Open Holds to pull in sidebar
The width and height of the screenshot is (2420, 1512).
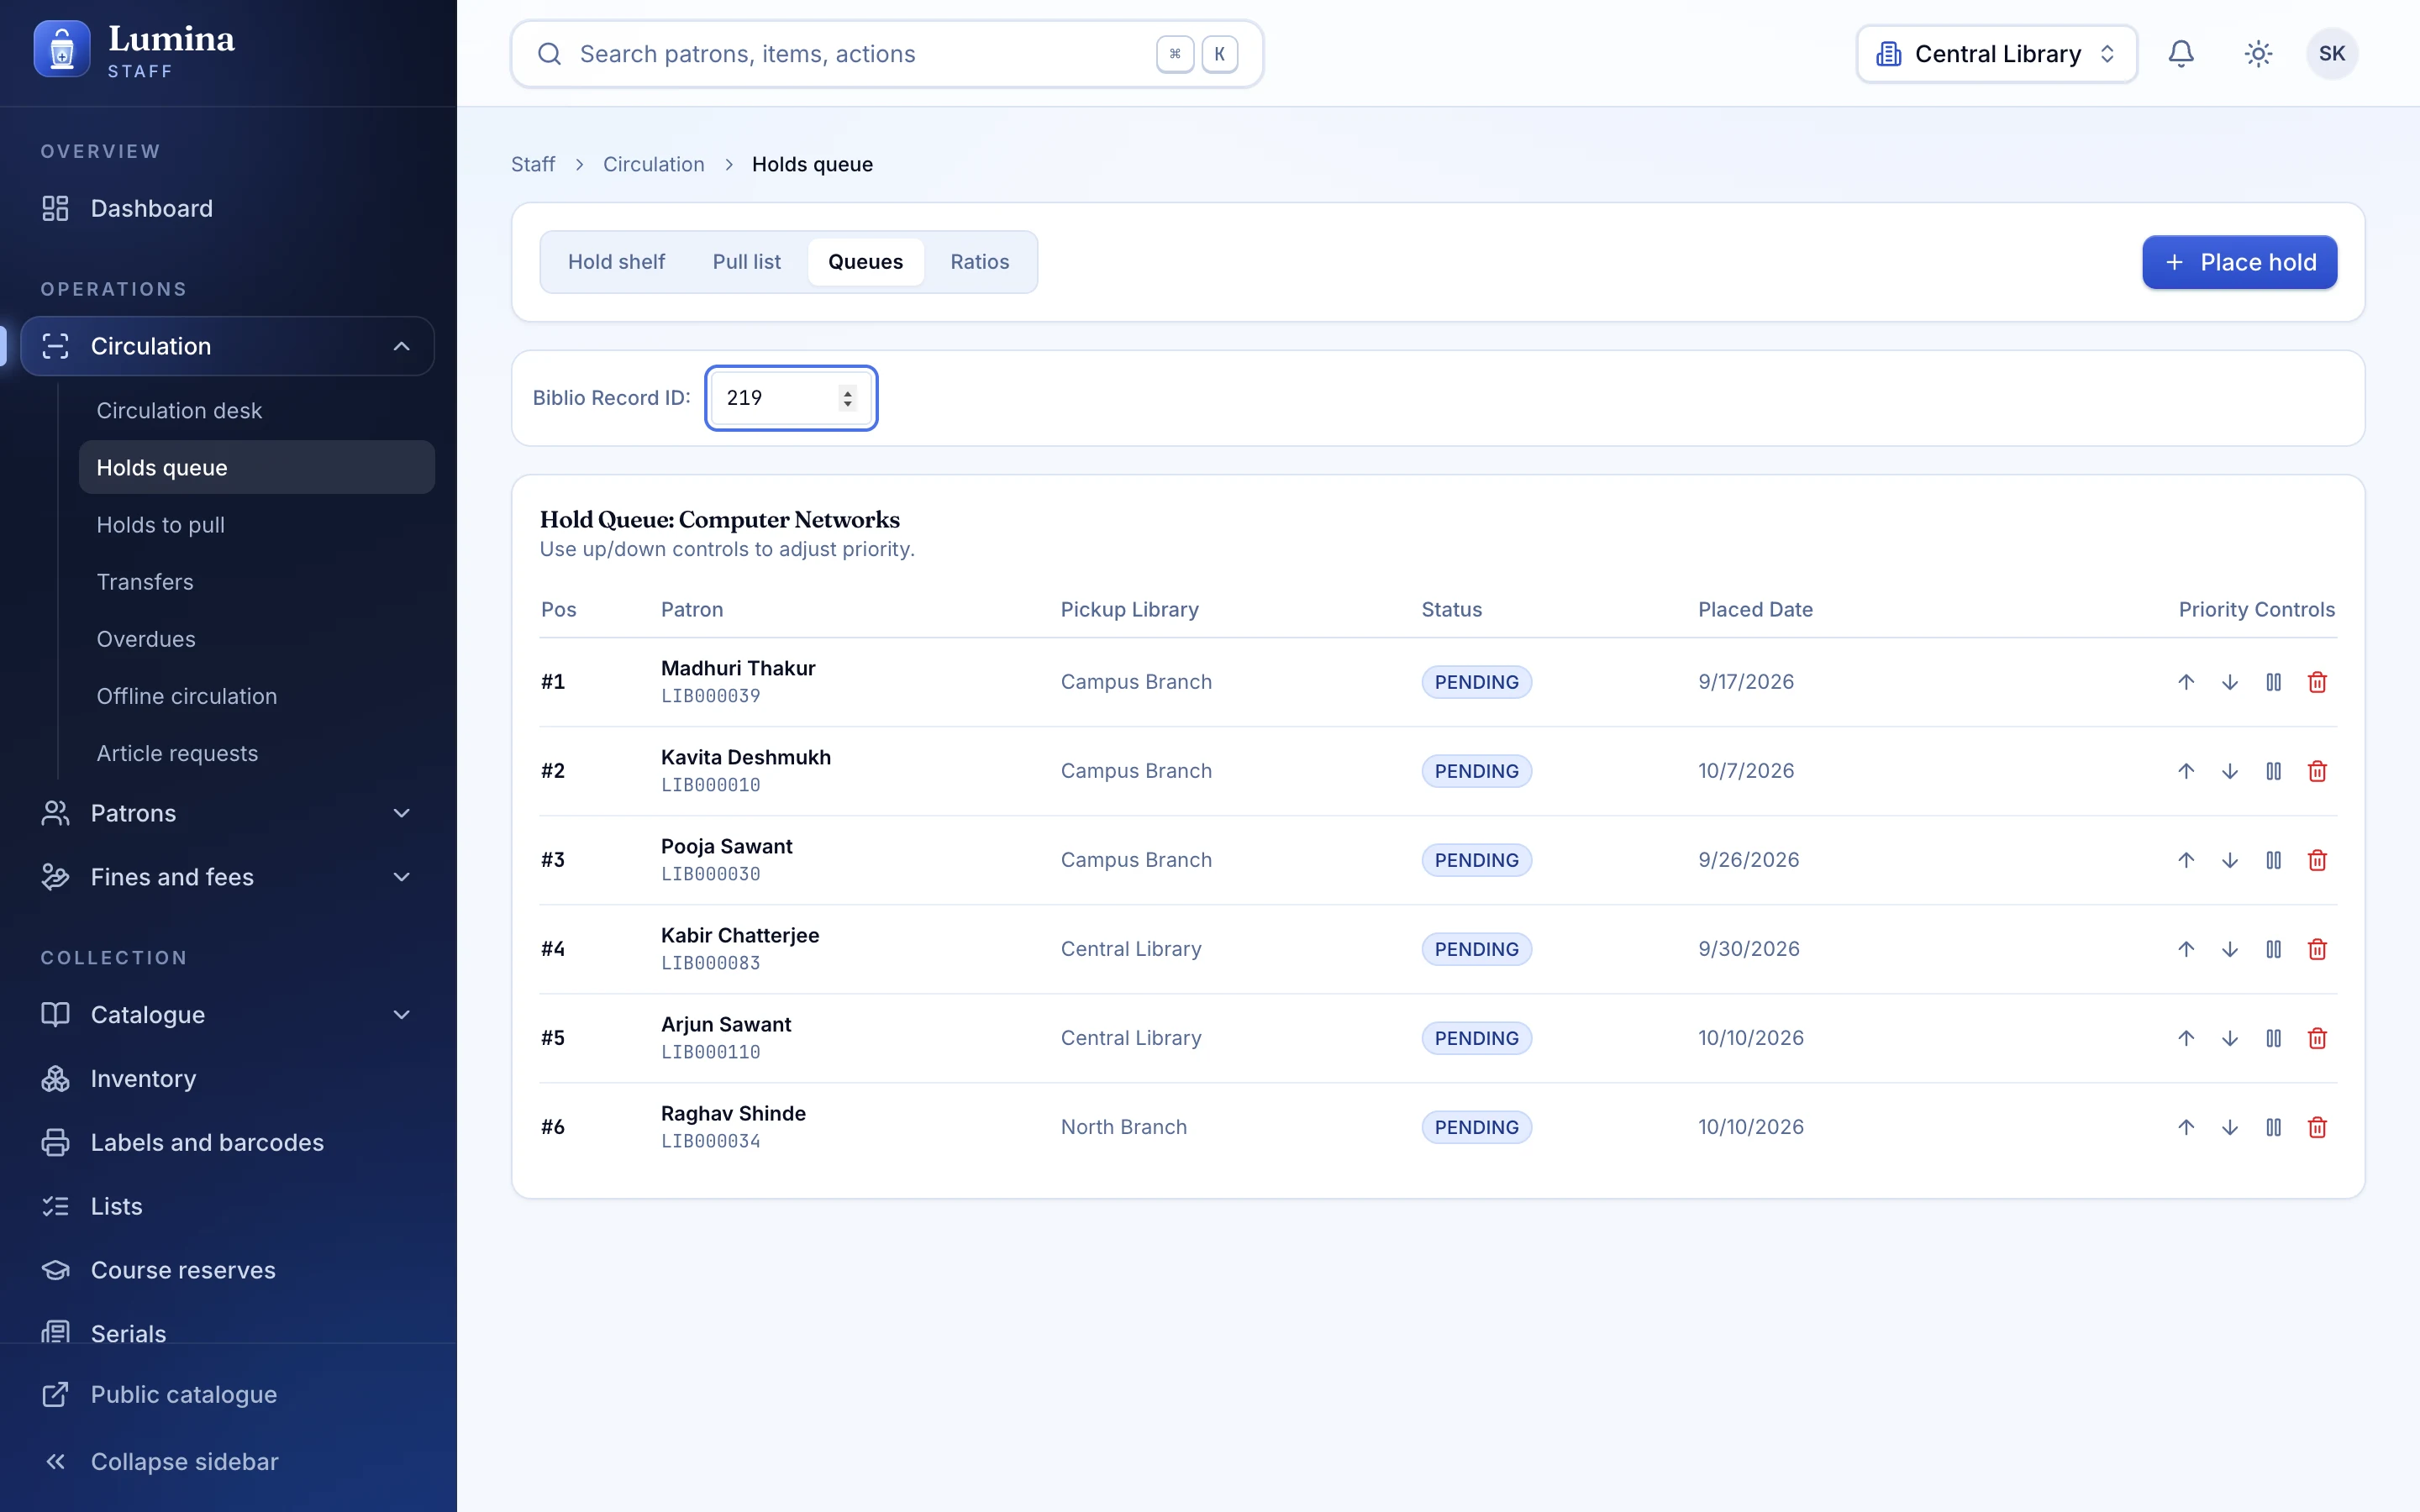[257, 524]
